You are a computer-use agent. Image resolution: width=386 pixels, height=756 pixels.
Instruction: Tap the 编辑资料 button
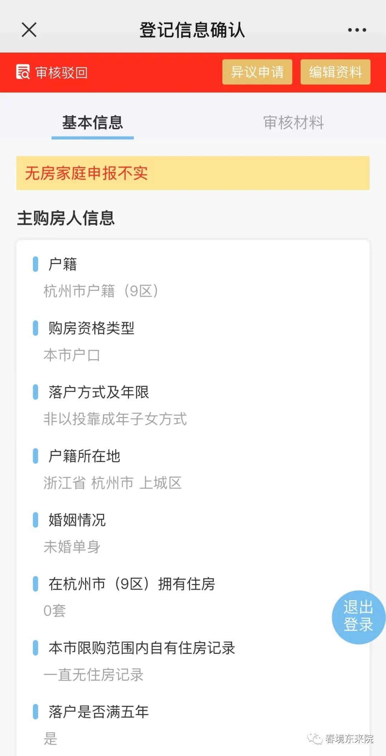coord(335,72)
